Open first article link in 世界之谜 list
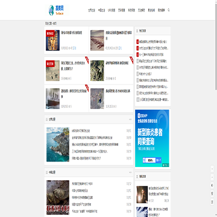The width and height of the screenshot is (217, 217). [x=81, y=131]
